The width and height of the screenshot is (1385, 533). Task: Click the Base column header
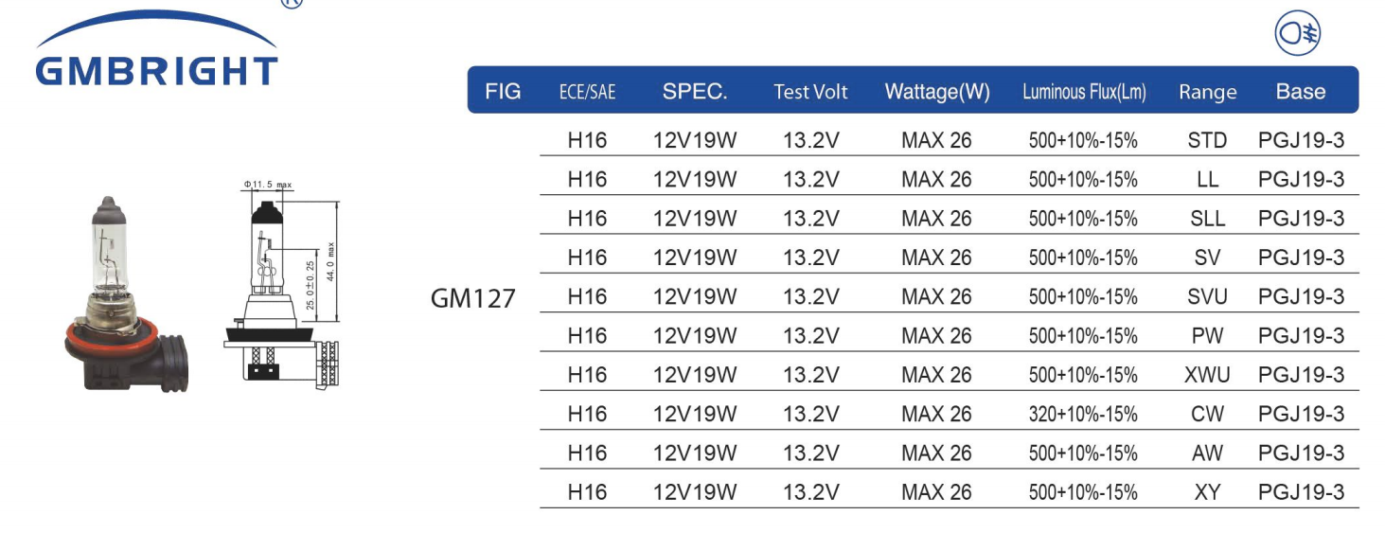pos(1301,92)
